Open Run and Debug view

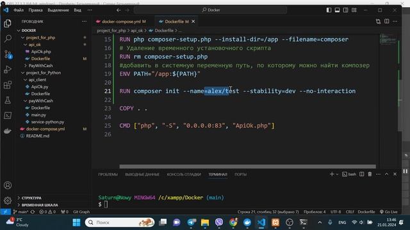click(8, 70)
